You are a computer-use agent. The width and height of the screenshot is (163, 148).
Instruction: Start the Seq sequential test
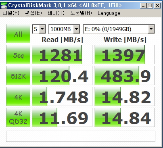click(18, 54)
